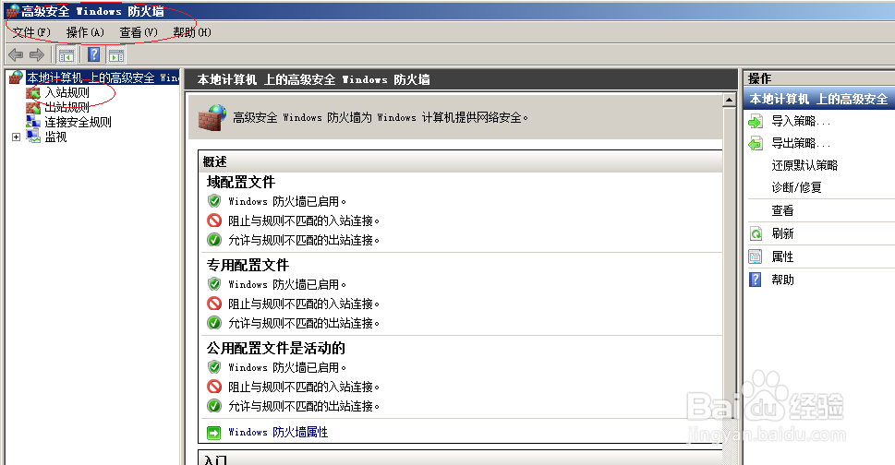Select the root firewall node icon in tree

click(17, 77)
